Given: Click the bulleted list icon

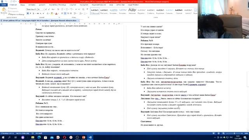Looking at the screenshot, I should pyautogui.click(x=62, y=9).
